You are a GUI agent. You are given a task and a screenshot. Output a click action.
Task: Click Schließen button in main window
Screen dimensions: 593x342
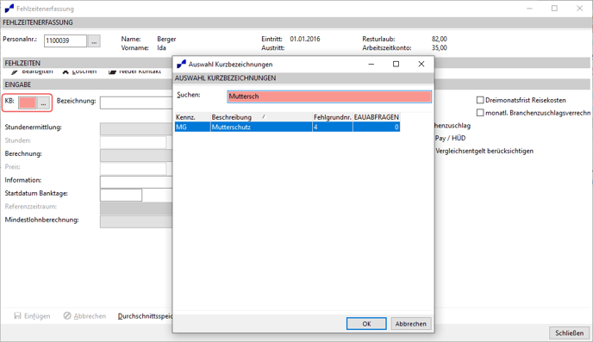569,333
